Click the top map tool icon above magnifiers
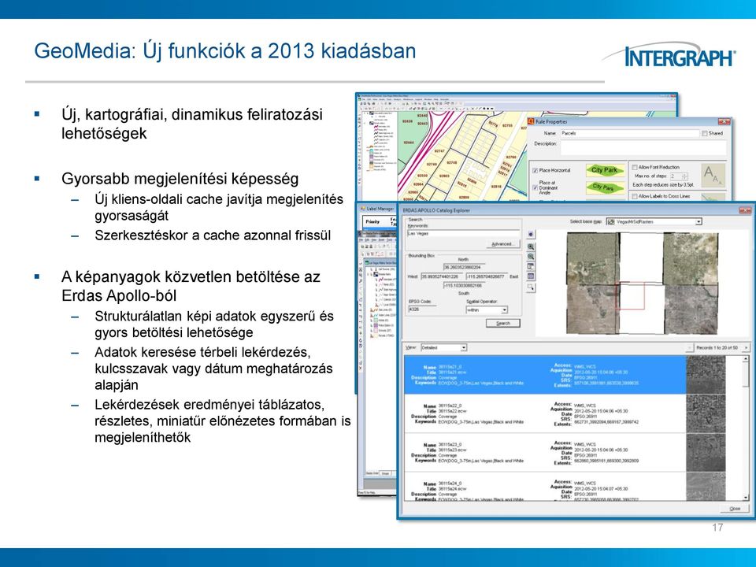 pos(531,235)
